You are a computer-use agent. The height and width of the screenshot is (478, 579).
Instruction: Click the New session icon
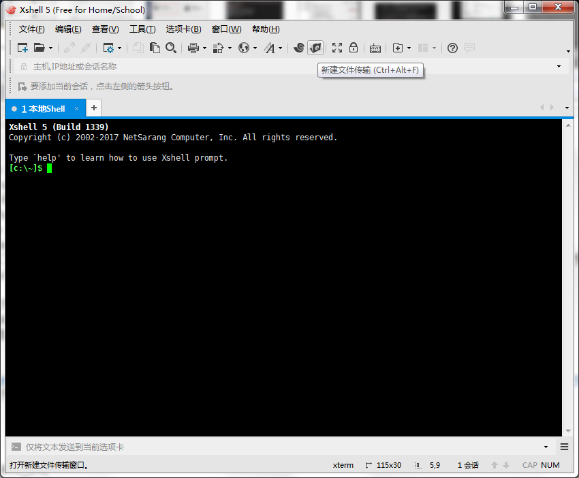22,48
